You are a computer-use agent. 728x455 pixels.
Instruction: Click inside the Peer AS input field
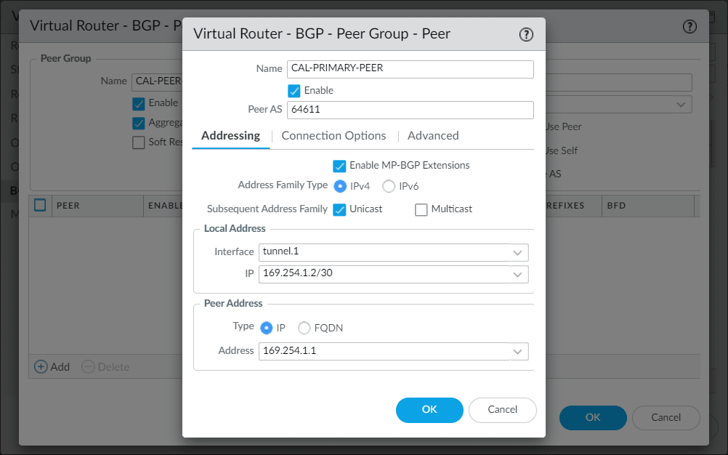pyautogui.click(x=410, y=110)
